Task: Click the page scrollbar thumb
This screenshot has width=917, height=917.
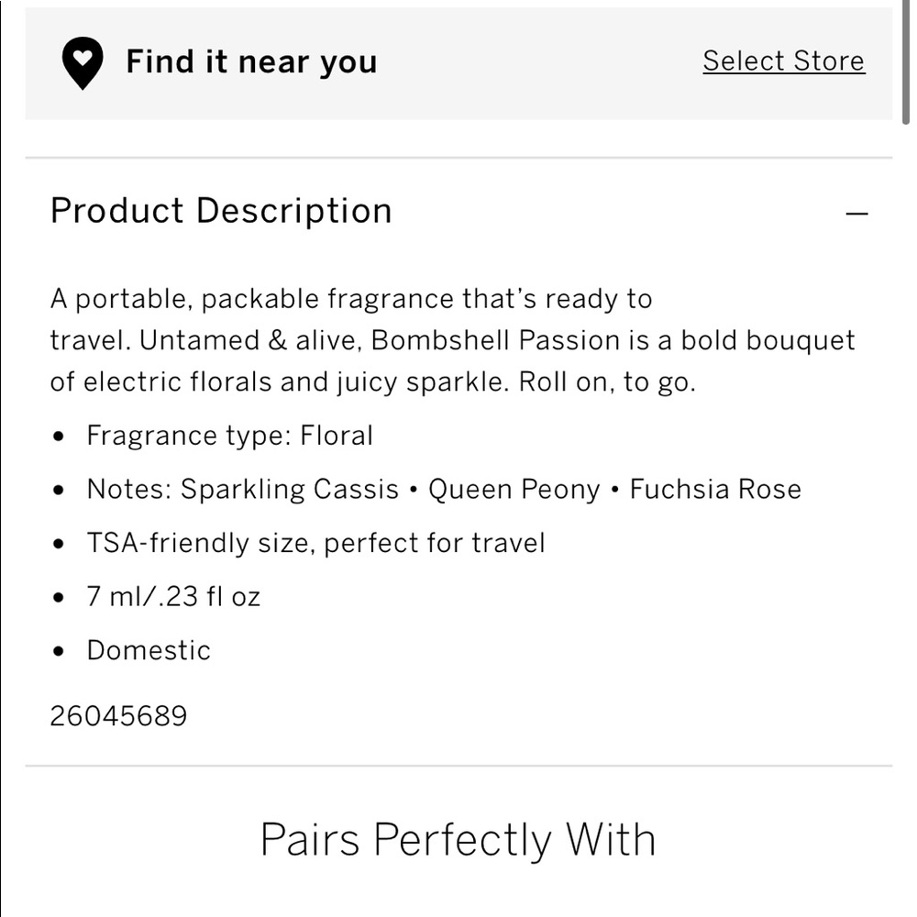Action: tap(906, 62)
